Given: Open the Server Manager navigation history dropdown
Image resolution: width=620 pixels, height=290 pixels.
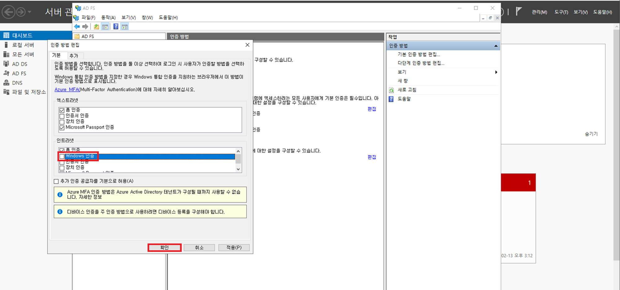Looking at the screenshot, I should point(29,12).
